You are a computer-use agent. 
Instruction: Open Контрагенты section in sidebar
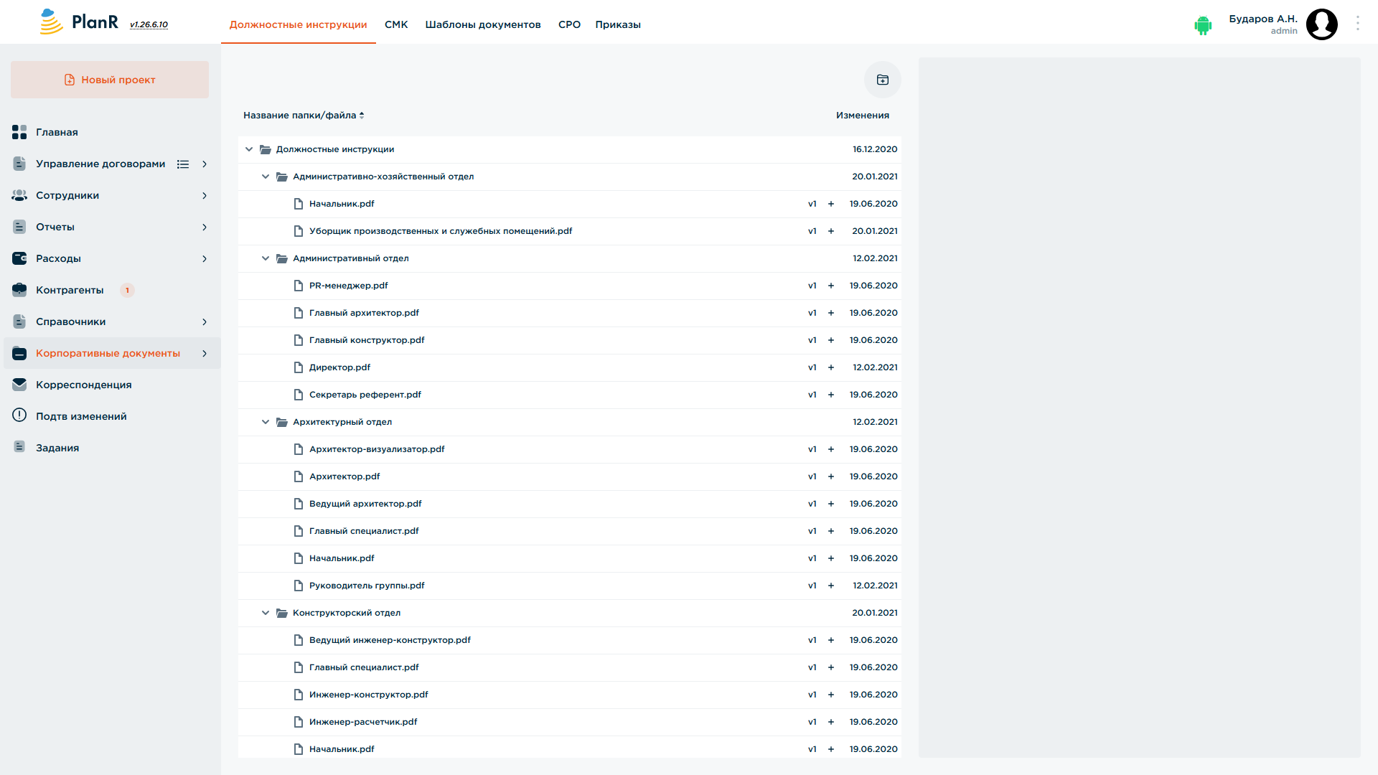pyautogui.click(x=70, y=290)
